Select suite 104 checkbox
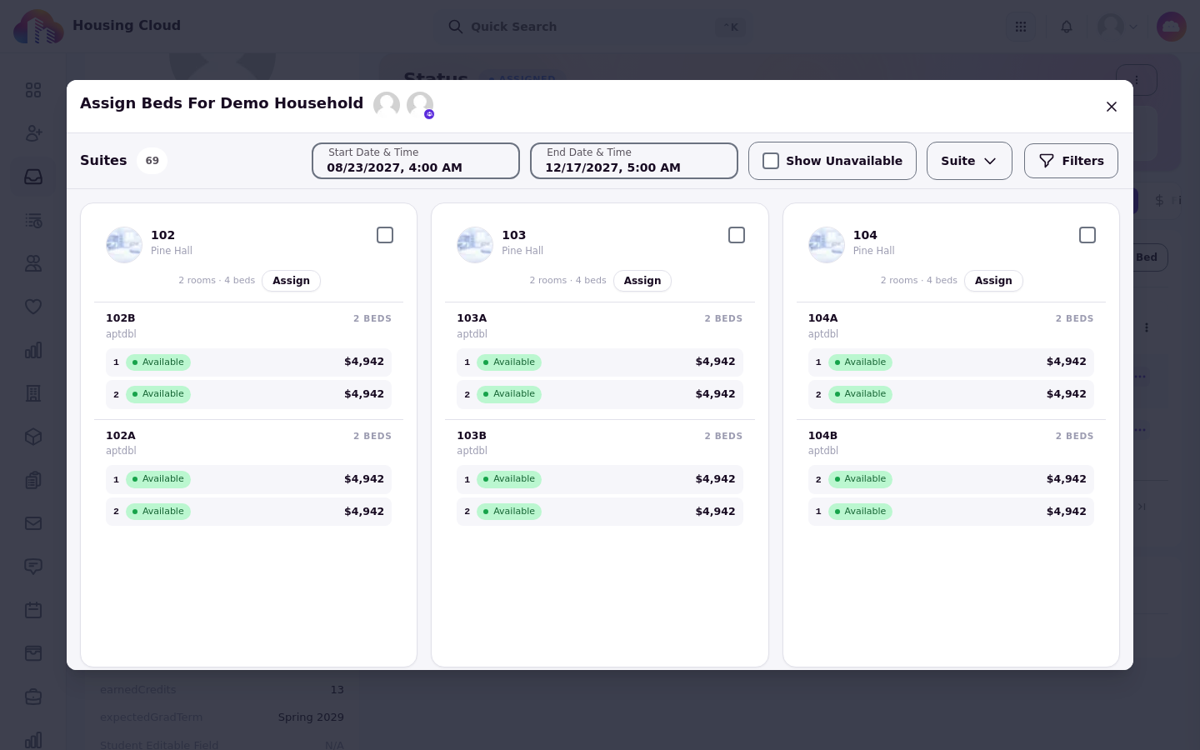 click(1087, 235)
